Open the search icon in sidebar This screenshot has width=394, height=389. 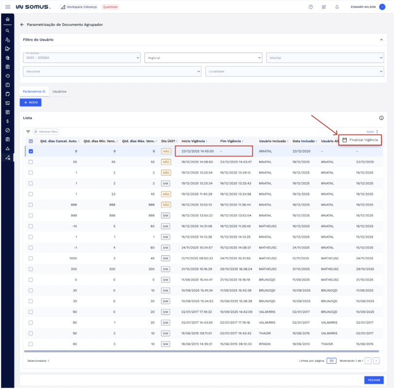point(7,30)
